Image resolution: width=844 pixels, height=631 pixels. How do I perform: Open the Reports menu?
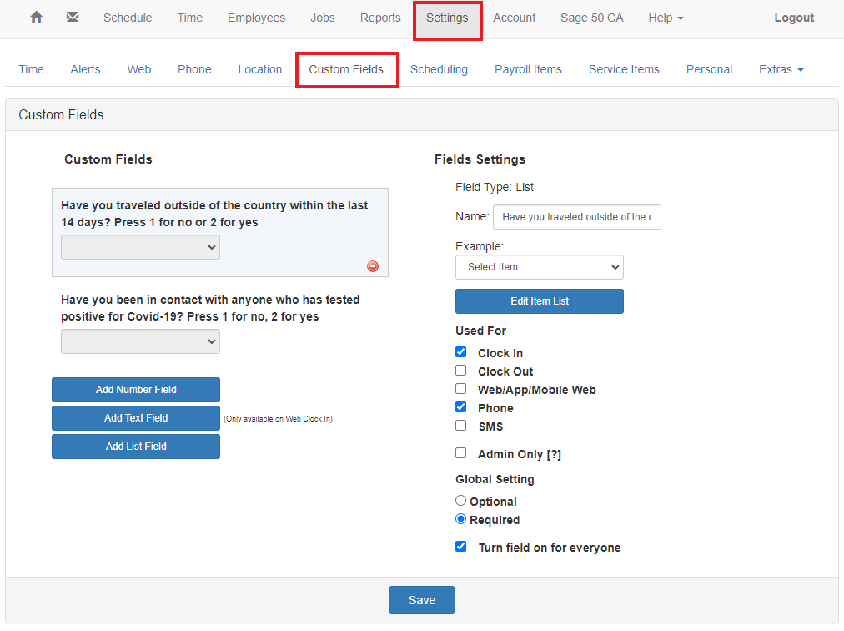coord(380,18)
